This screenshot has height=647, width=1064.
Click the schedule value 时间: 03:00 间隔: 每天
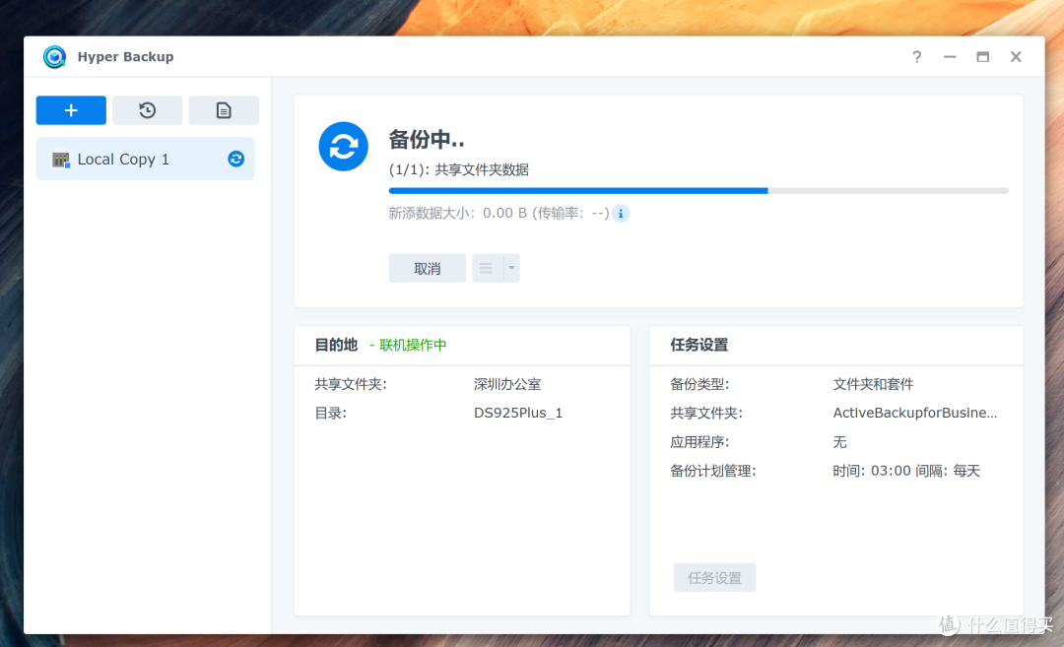point(906,472)
